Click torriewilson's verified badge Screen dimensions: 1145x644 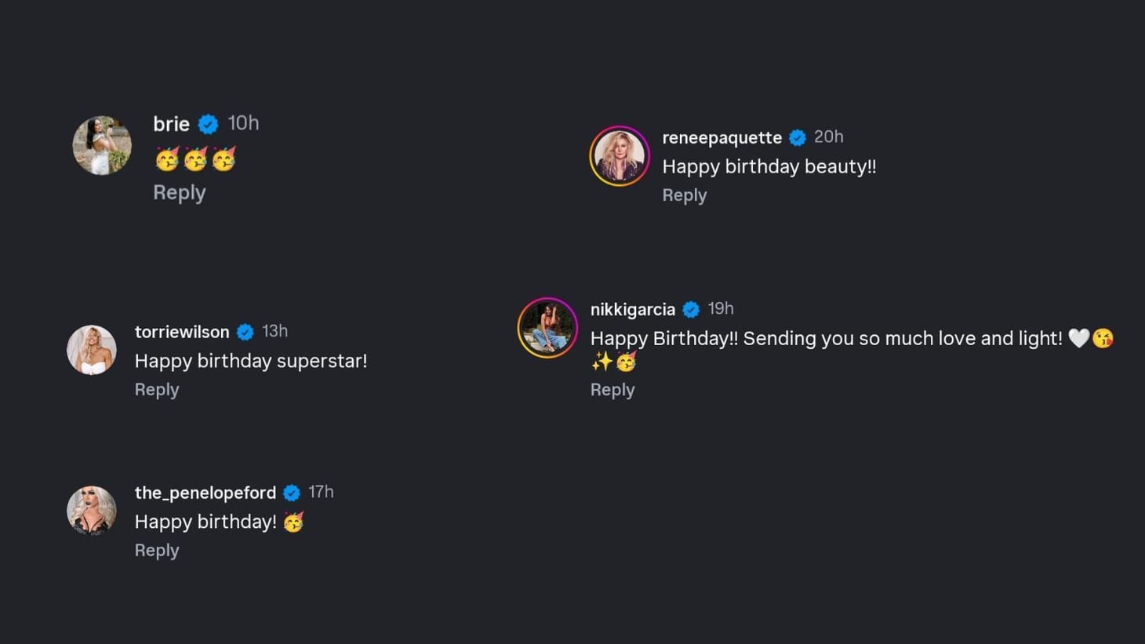(245, 332)
